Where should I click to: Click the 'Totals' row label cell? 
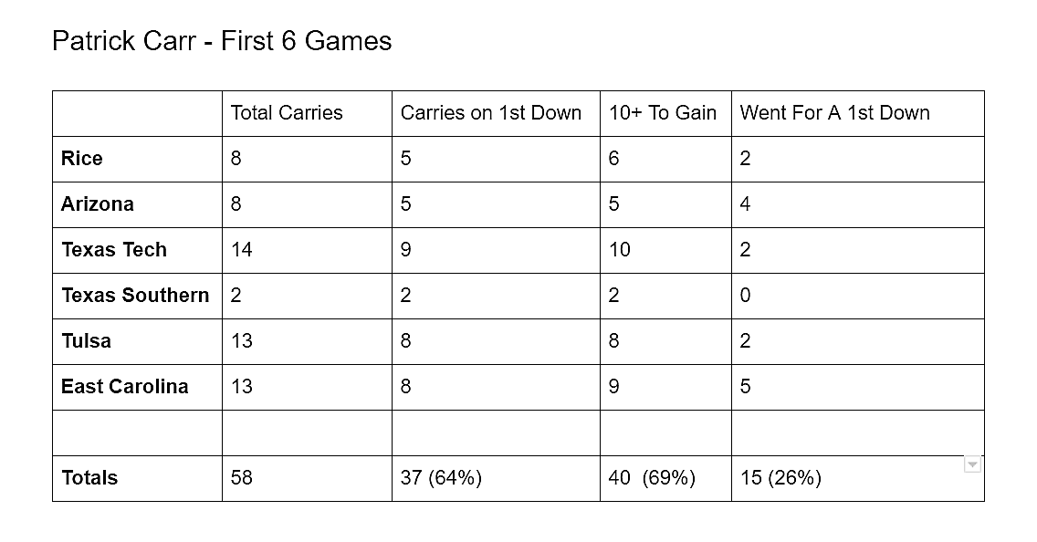coord(138,478)
